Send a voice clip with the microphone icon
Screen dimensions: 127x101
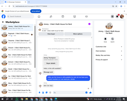pos(39,93)
